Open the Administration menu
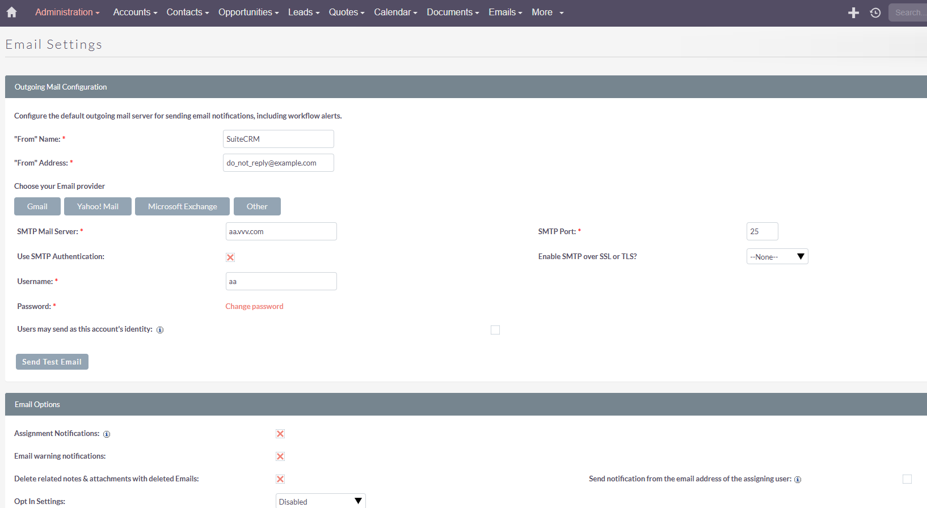The height and width of the screenshot is (508, 927). tap(67, 12)
